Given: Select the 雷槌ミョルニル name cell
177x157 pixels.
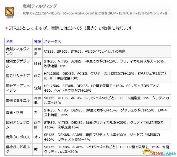Looking at the screenshot, I should pyautogui.click(x=19, y=100).
